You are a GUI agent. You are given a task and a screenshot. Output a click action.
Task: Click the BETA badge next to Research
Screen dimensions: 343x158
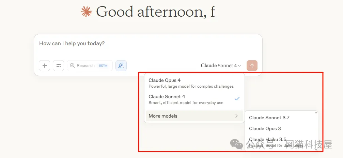(x=103, y=66)
